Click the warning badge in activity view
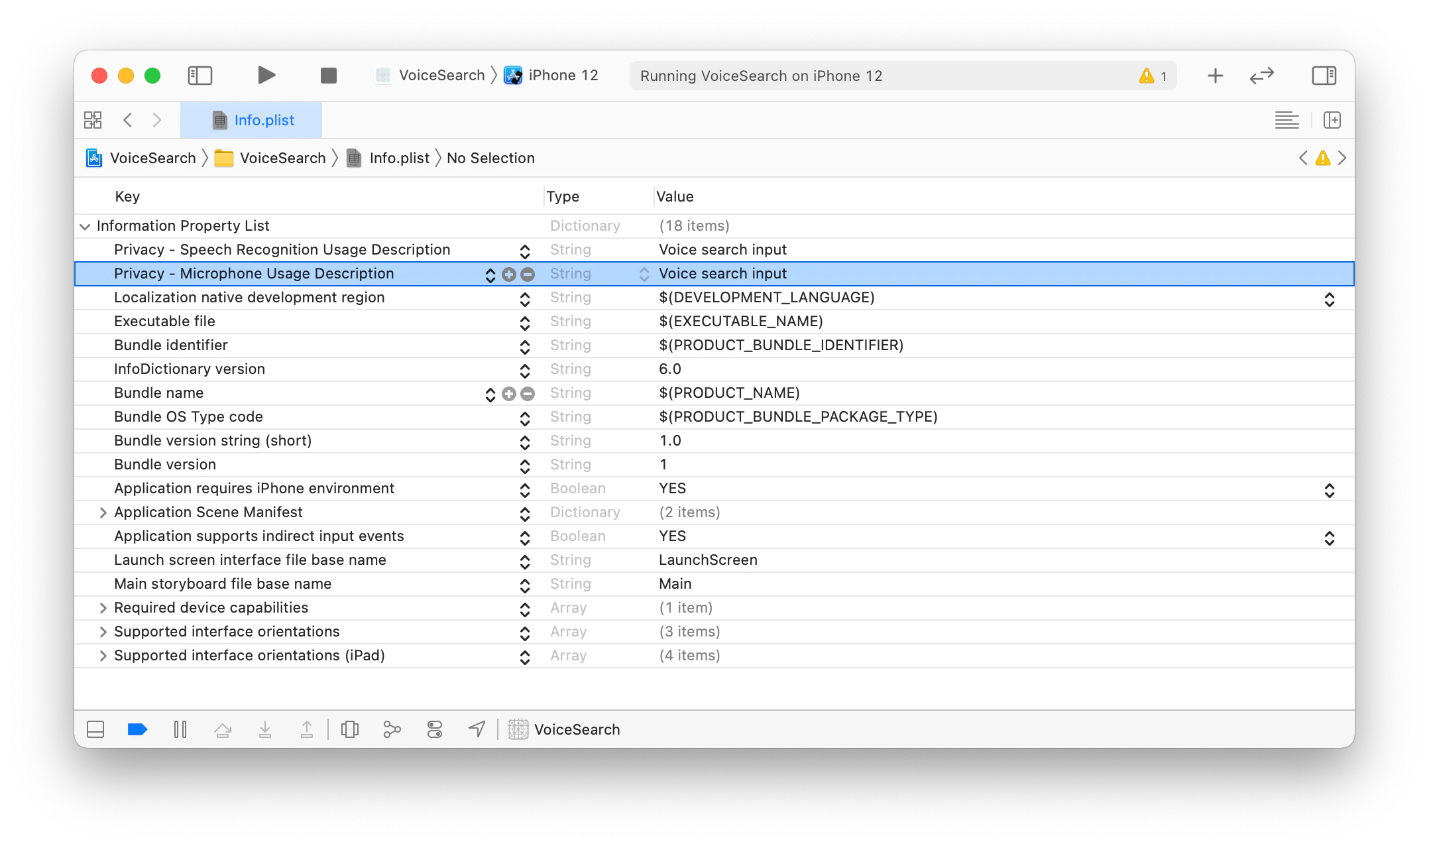Screen dimensions: 1429x846 tap(1152, 75)
